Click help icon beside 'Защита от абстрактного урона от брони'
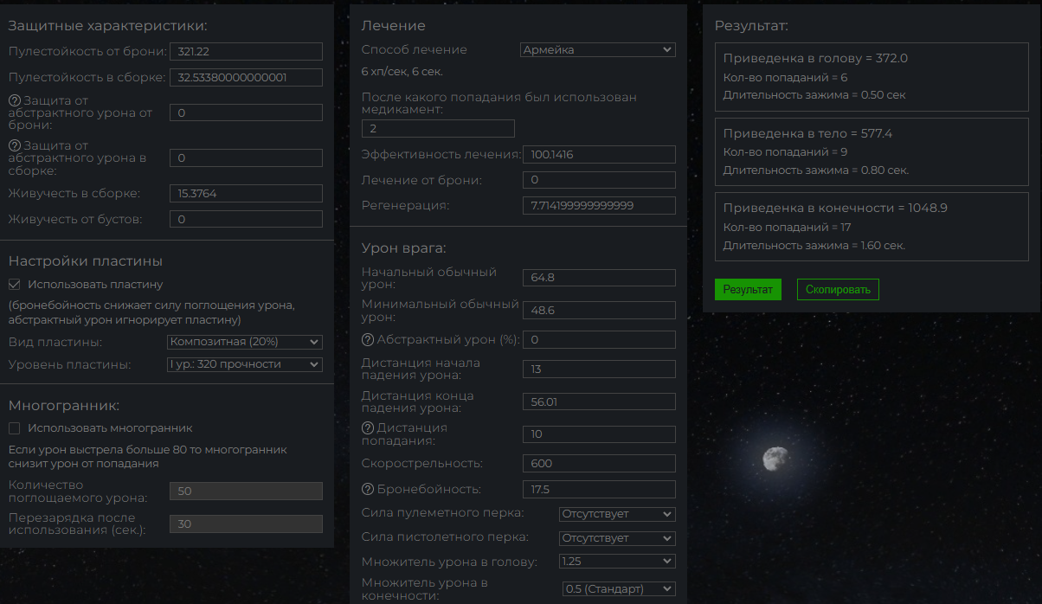Screen dimensions: 1042x604 [x=15, y=100]
